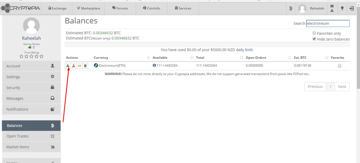360x163 pixels.
Task: Click the Cryptopia logo
Action: coord(21,8)
